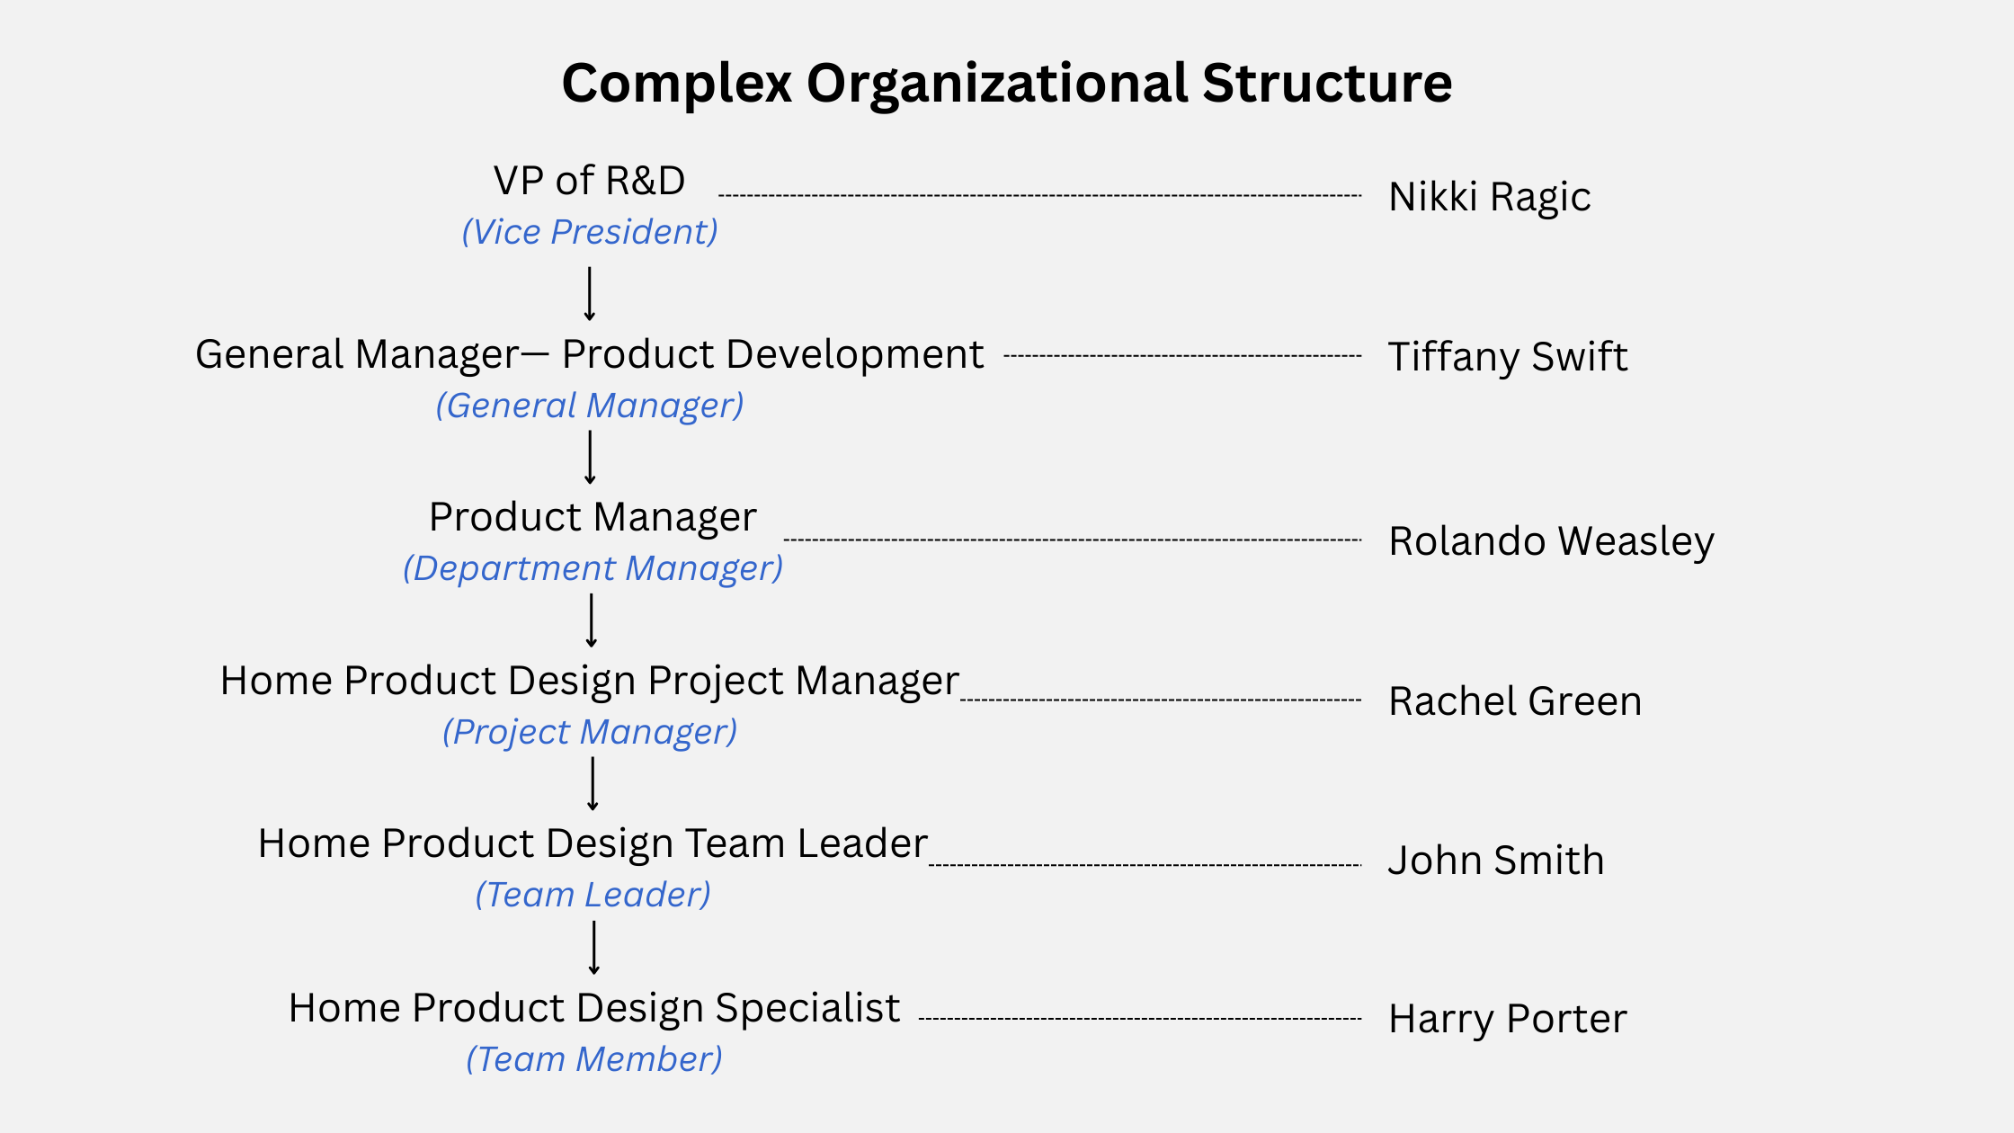Click Home Product Design Specialist text
The image size is (2014, 1133).
pyautogui.click(x=594, y=1008)
